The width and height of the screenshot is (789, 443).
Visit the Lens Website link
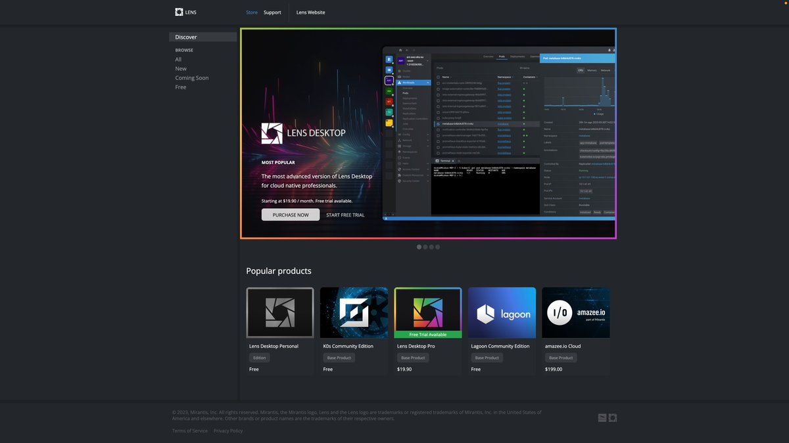click(x=310, y=12)
